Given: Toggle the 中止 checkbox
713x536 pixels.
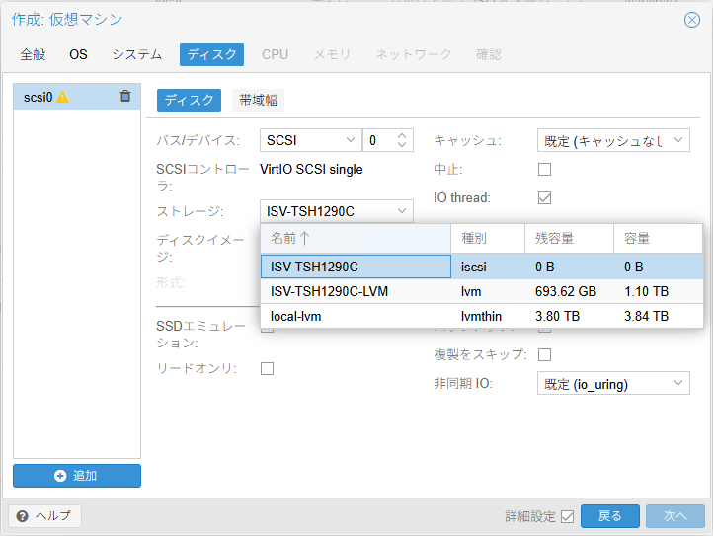Looking at the screenshot, I should point(544,170).
